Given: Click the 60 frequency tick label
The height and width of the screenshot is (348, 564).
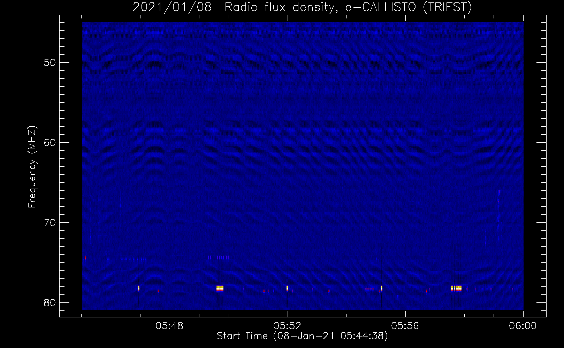Looking at the screenshot, I should click(50, 143).
